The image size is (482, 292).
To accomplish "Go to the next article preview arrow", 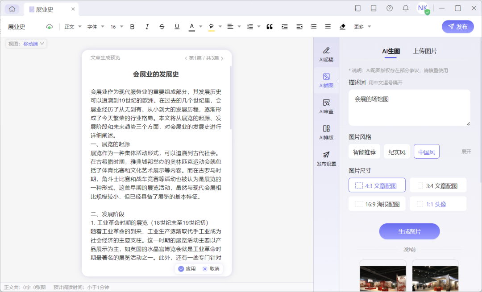I will [222, 58].
